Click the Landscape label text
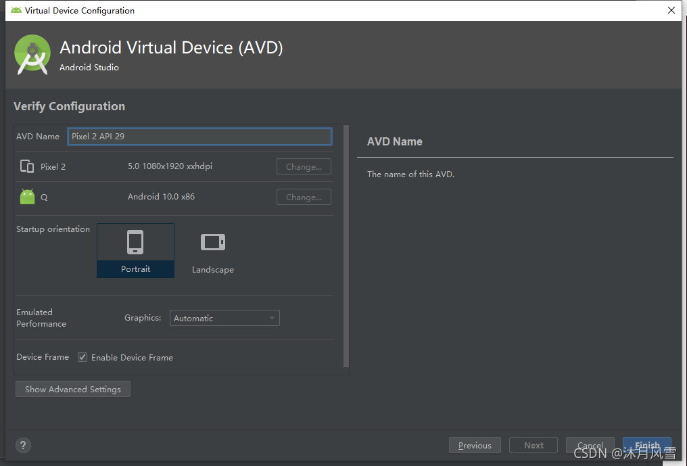687x466 pixels. (x=213, y=270)
